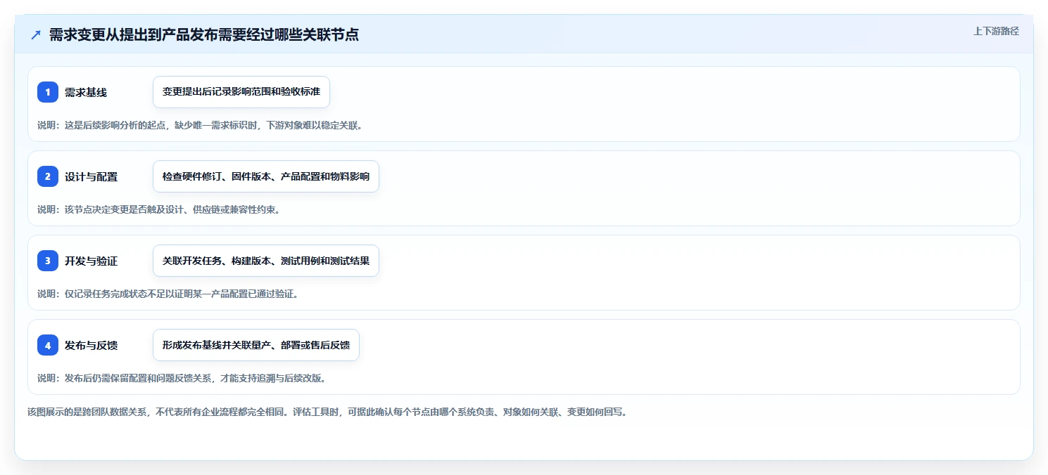Click the heading 需求变更从提出到产品发布
Screen dimensions: 1048x475
204,35
